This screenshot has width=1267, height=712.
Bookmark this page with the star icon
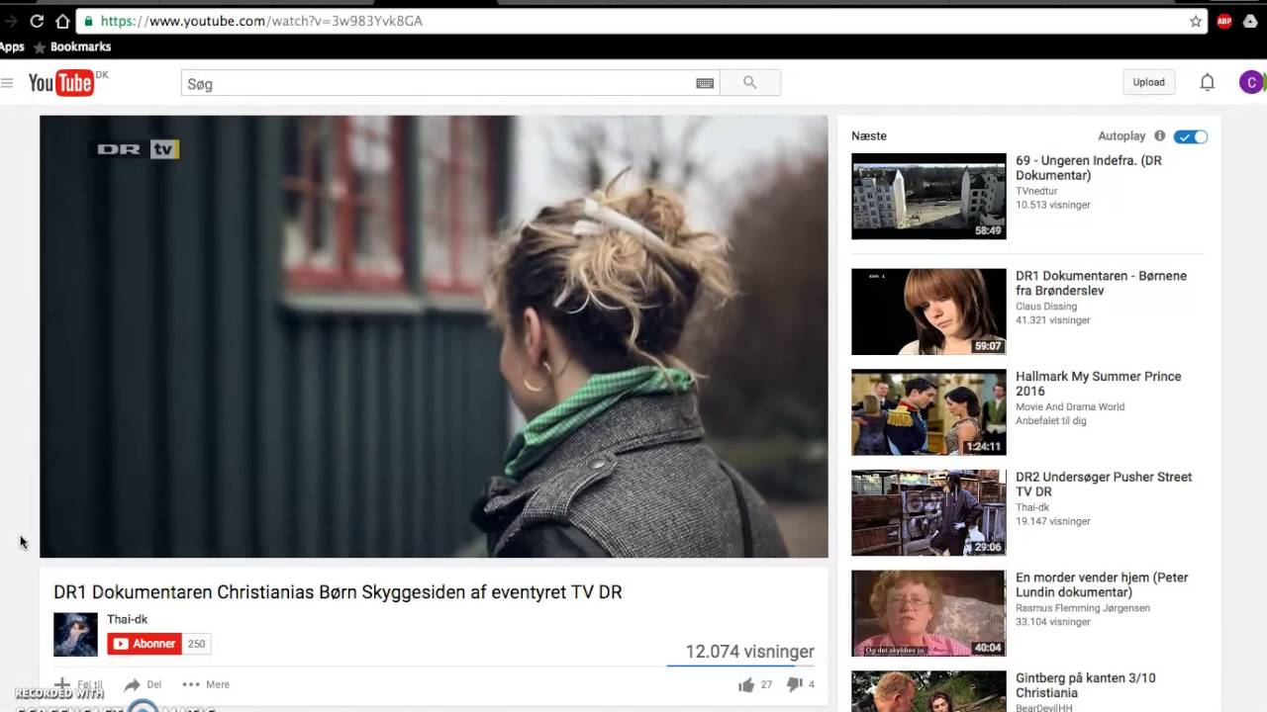(x=1196, y=21)
